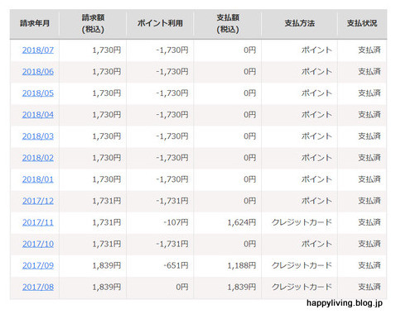
Task: Click the 請求額(税込) column header
Action: tap(93, 23)
